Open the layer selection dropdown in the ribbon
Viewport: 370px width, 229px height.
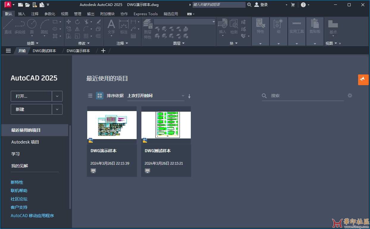coord(185,22)
